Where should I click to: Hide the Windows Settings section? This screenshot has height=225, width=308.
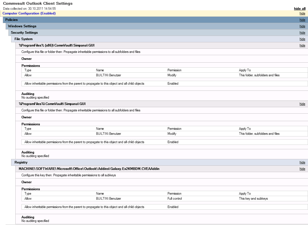(302, 26)
